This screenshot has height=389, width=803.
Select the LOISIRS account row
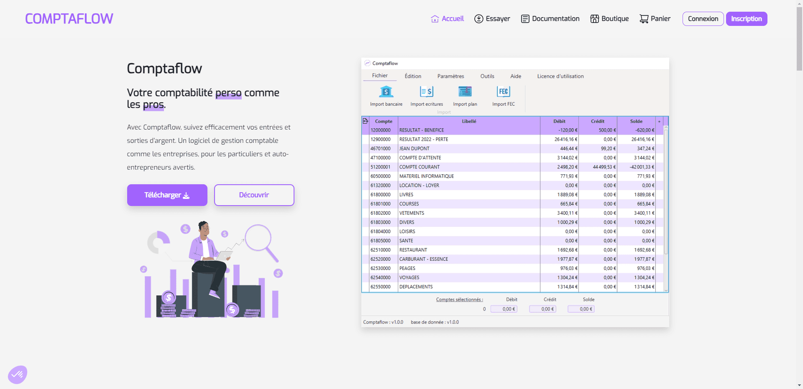[x=512, y=231]
